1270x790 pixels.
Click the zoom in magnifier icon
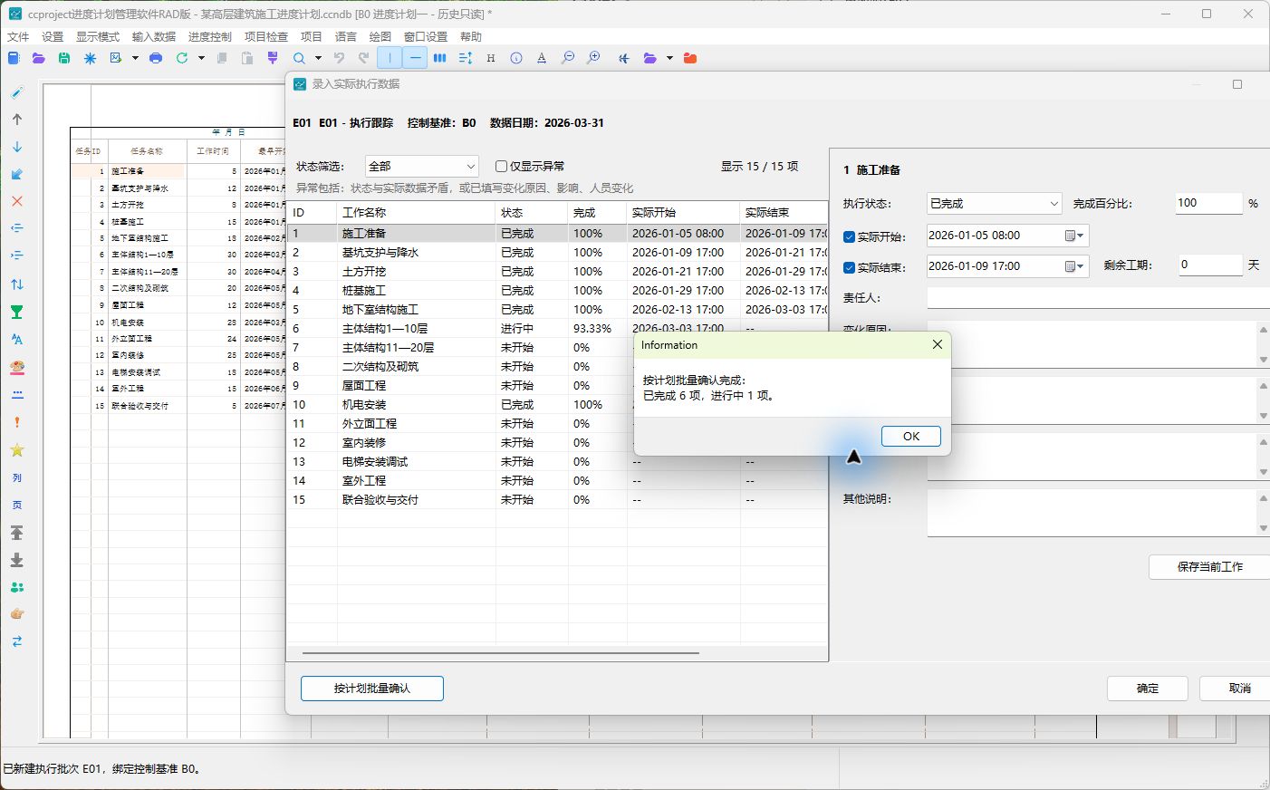pos(593,58)
